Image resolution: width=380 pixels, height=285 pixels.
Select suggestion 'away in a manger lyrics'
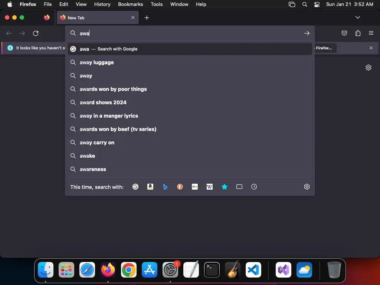190,116
